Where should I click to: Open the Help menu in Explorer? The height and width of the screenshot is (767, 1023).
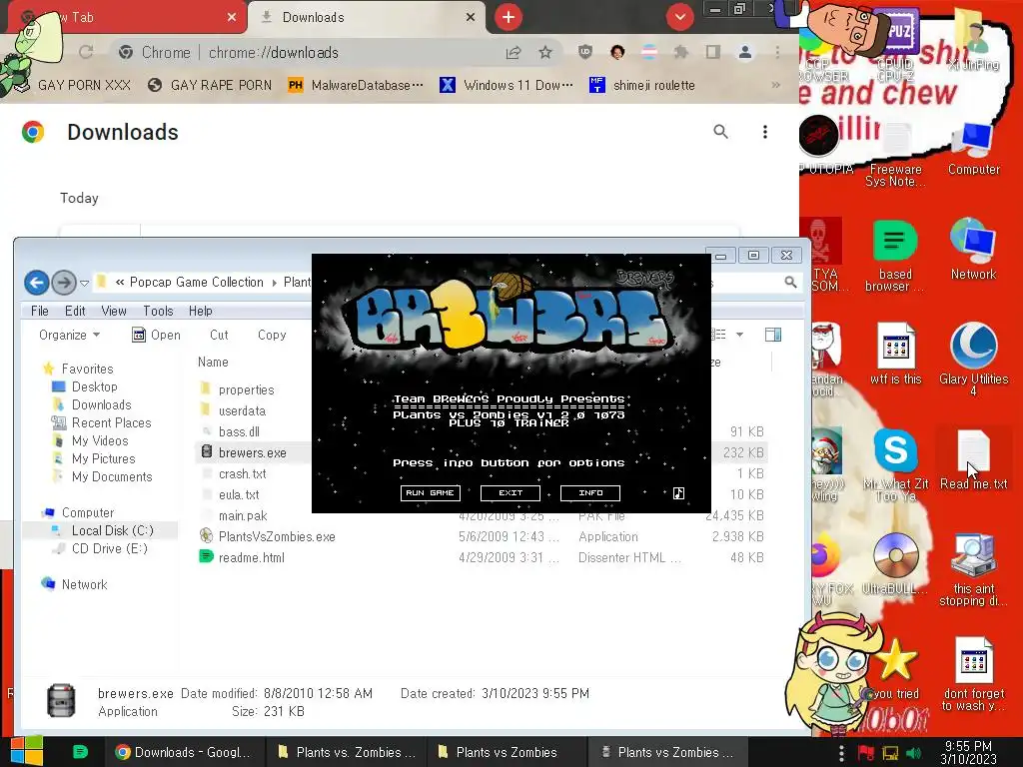200,312
